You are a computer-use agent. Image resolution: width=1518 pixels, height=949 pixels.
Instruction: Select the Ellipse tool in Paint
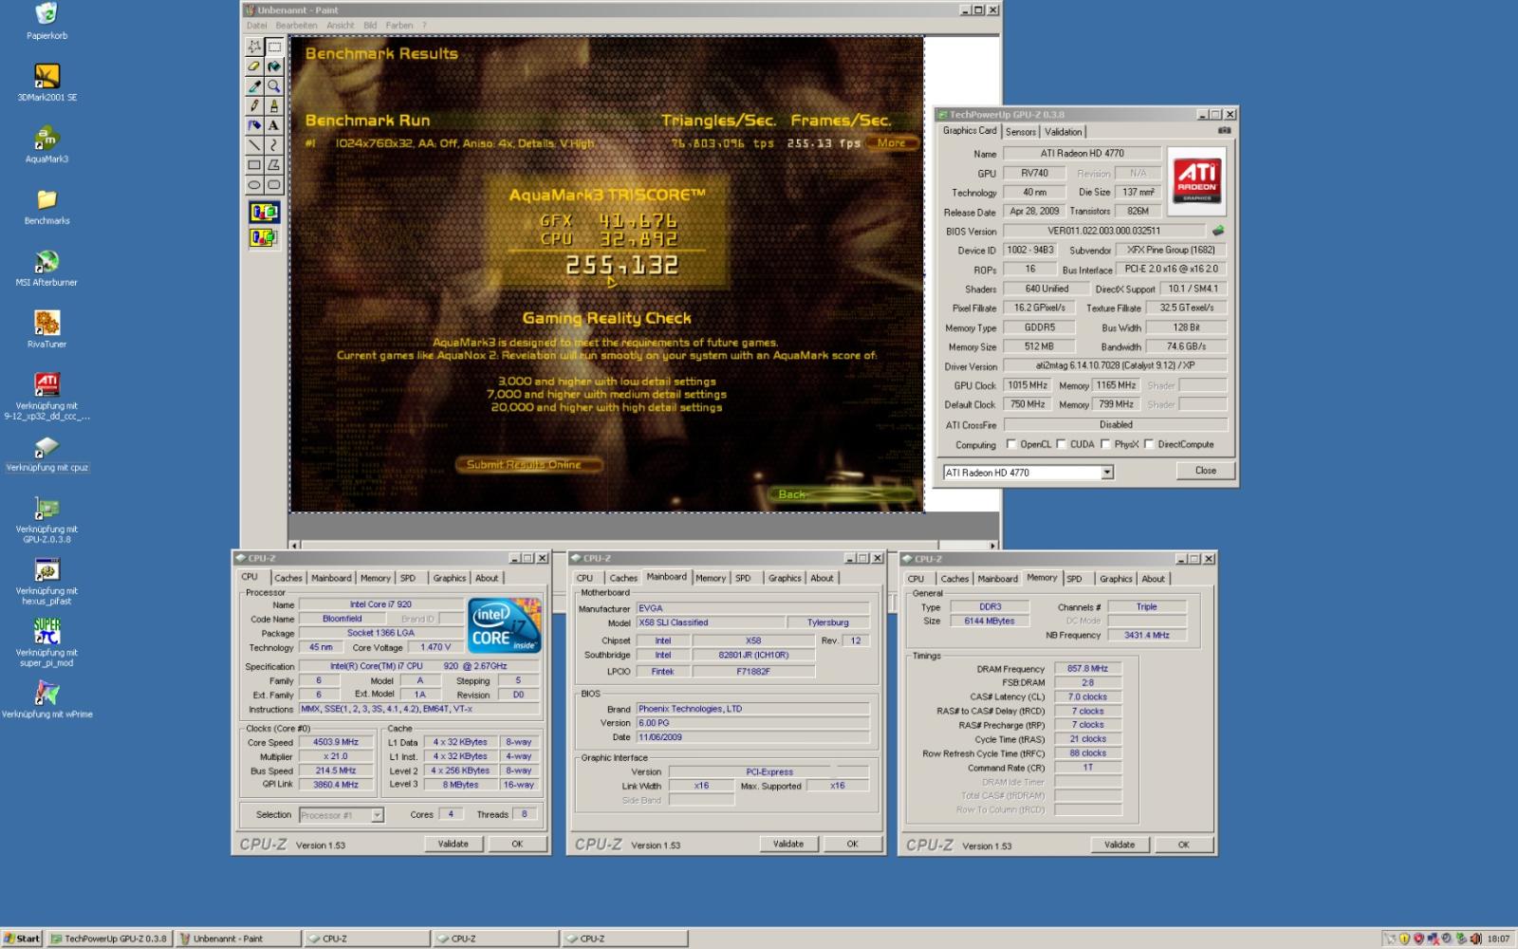(254, 185)
